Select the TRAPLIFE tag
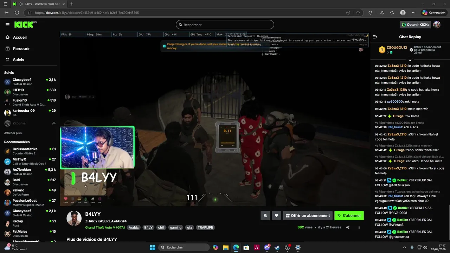The image size is (450, 253). (x=206, y=227)
